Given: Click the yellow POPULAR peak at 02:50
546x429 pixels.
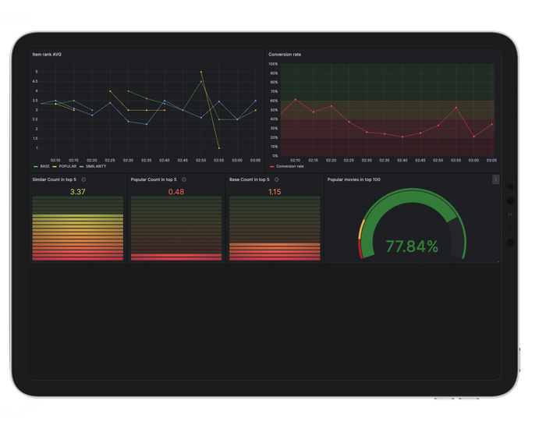Looking at the screenshot, I should point(201,72).
